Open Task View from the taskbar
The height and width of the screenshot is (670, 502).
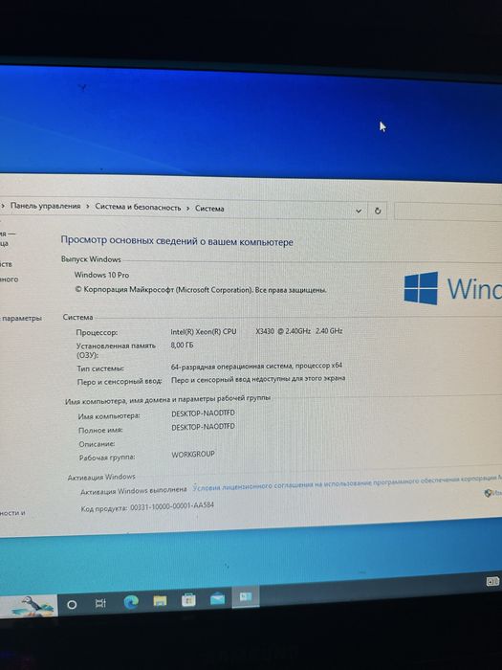[100, 603]
